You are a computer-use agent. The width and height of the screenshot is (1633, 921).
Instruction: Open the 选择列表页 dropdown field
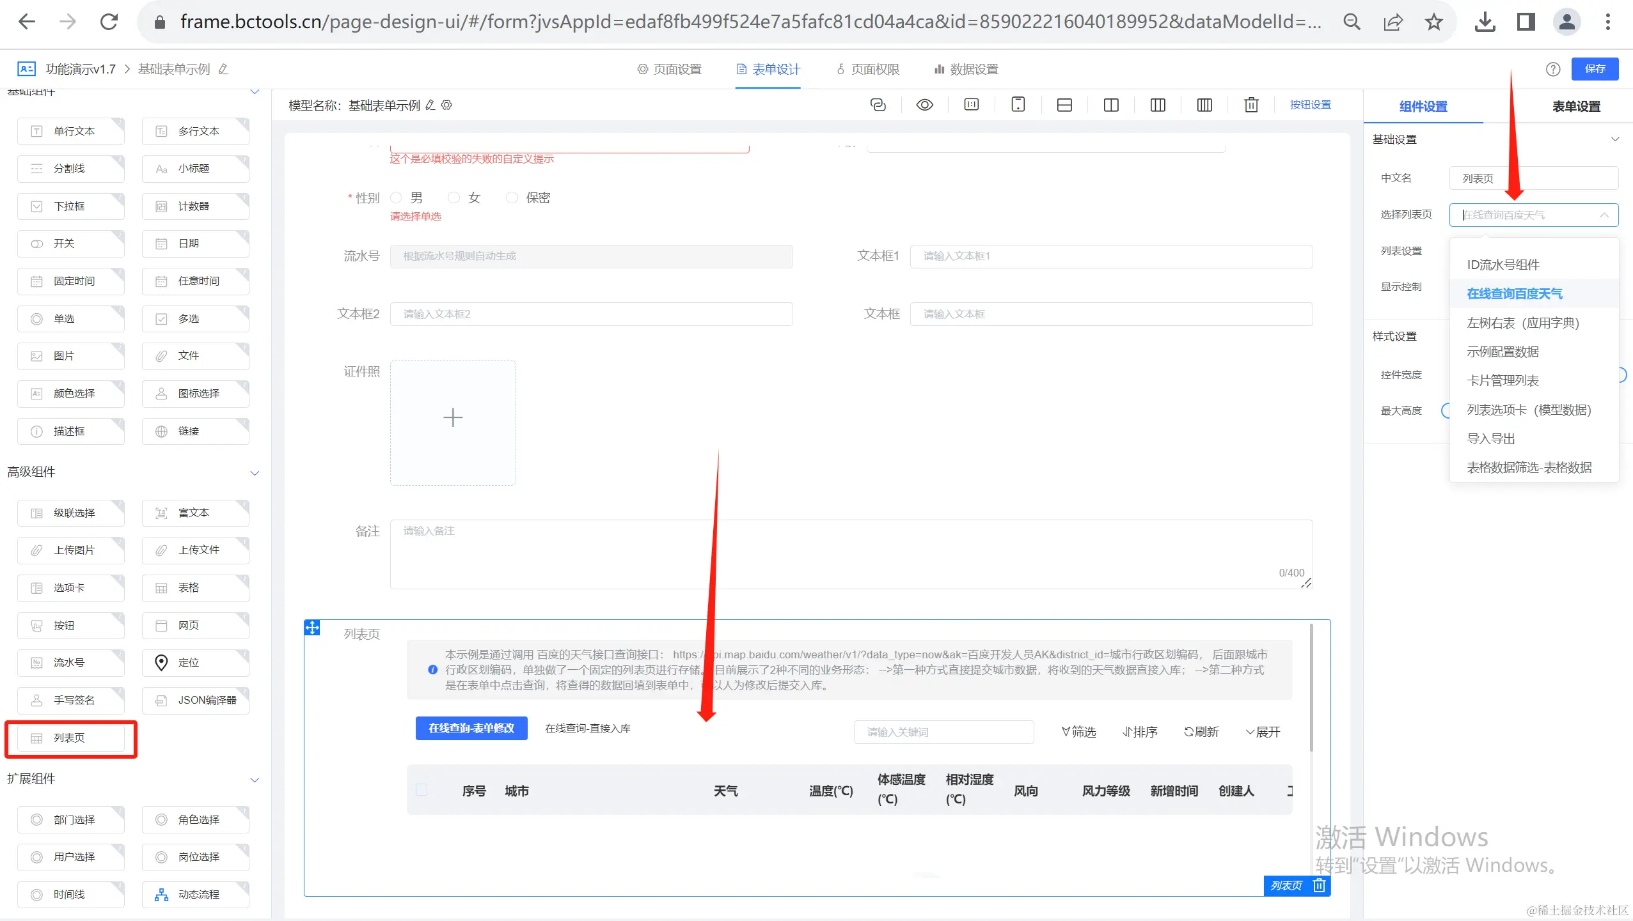(1533, 215)
